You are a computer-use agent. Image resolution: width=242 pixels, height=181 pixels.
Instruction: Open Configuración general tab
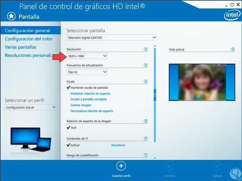coord(30,30)
